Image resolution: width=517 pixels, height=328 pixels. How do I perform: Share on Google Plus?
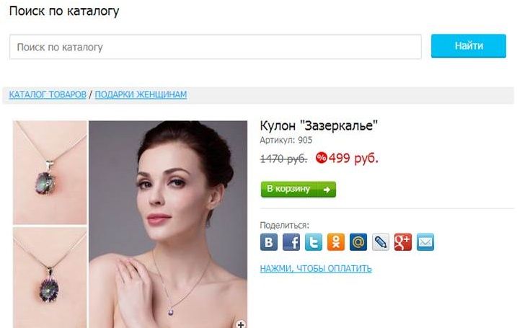pyautogui.click(x=403, y=242)
